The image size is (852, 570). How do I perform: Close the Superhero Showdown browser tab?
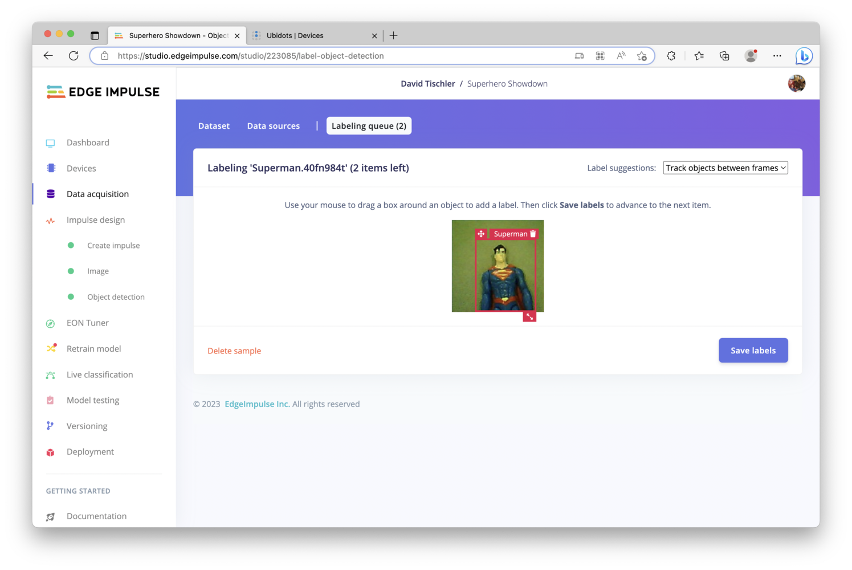point(237,36)
